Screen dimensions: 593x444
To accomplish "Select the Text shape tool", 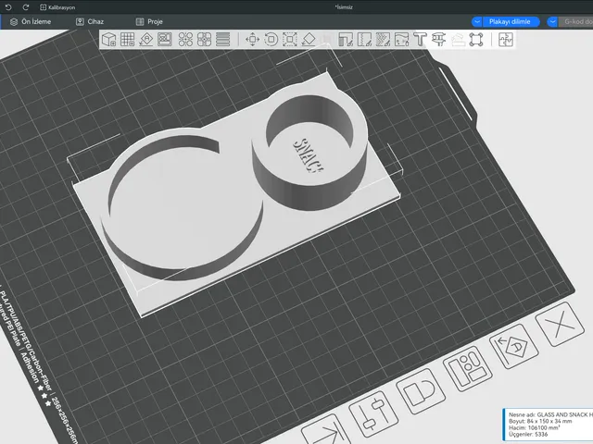I will (x=420, y=39).
